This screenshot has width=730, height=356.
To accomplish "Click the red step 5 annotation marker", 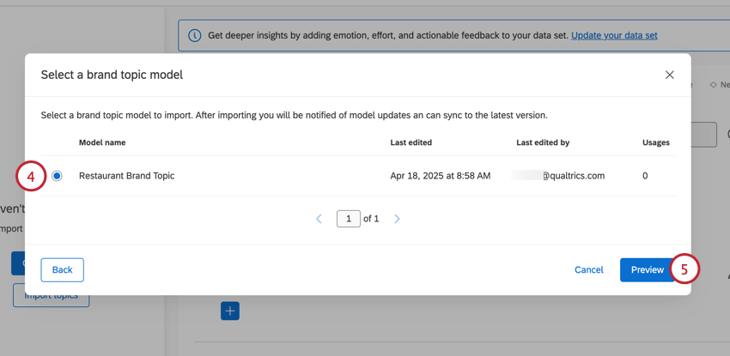I will tap(684, 269).
